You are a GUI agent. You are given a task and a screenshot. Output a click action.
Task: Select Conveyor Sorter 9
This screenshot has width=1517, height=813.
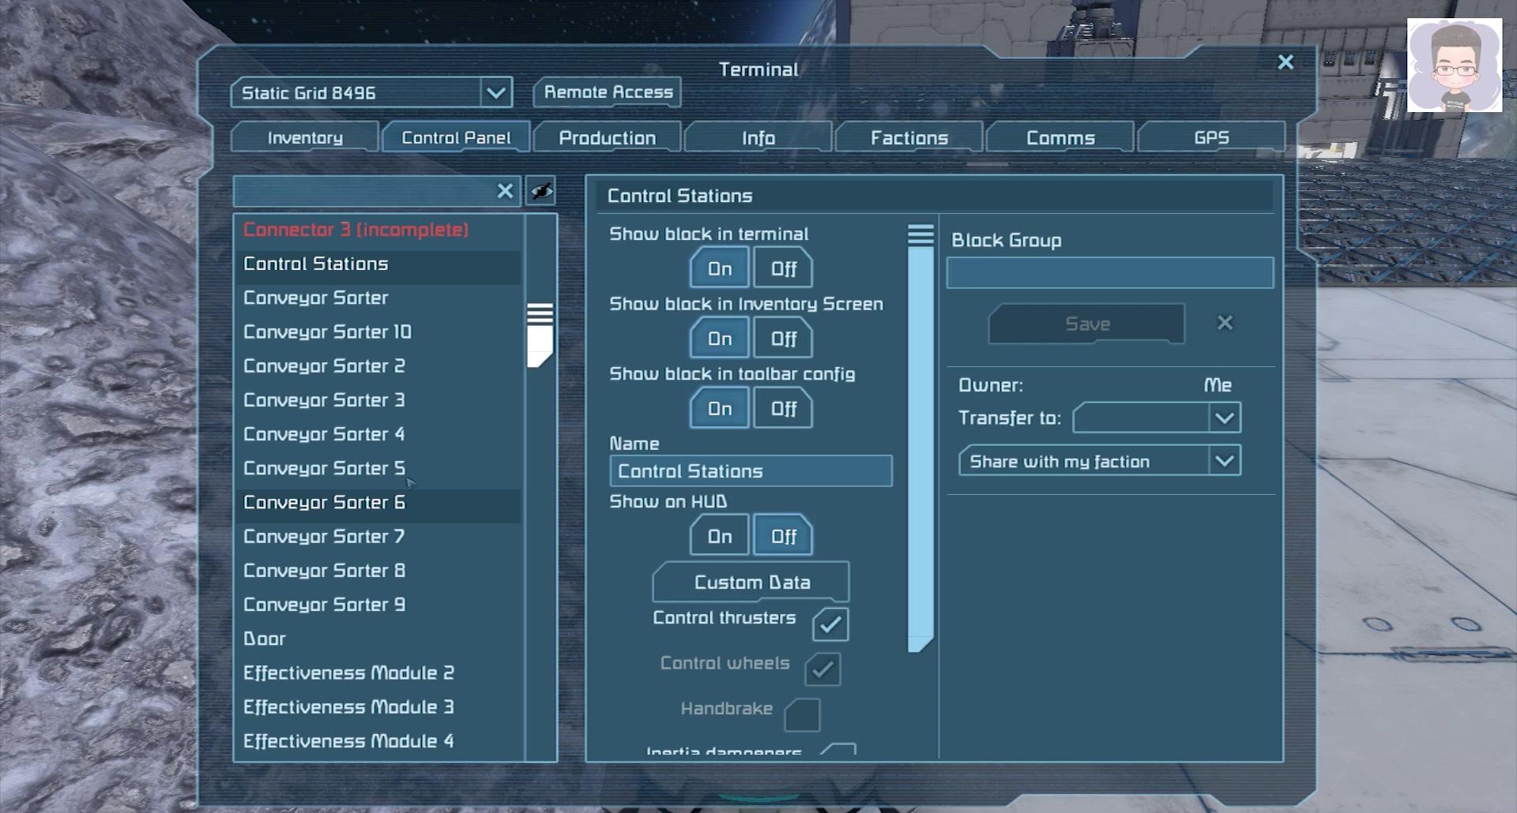(378, 605)
